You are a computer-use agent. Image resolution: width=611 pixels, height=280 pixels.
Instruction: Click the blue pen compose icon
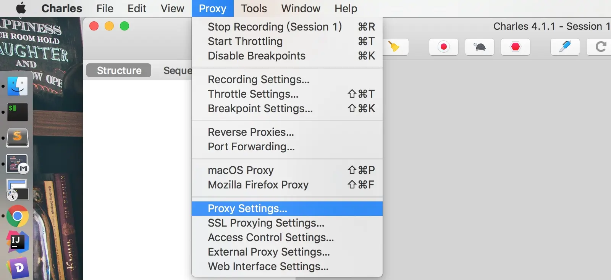tap(565, 47)
